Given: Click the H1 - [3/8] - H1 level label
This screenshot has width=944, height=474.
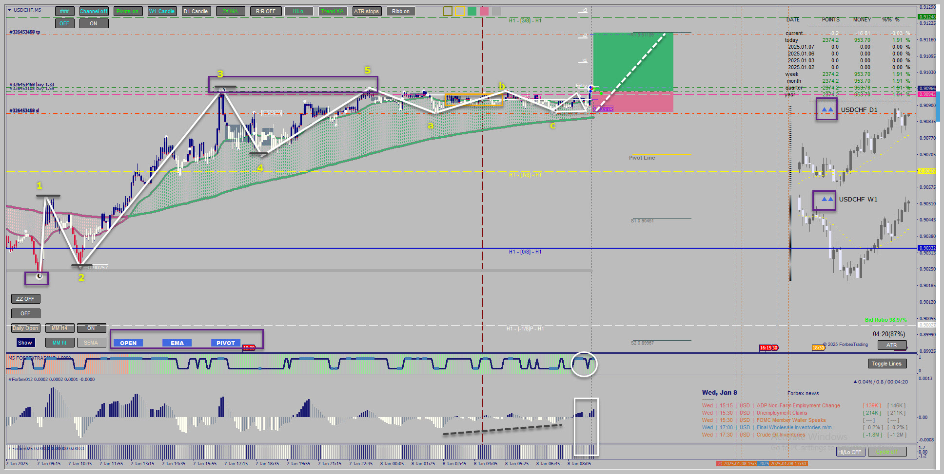Looking at the screenshot, I should coord(525,20).
